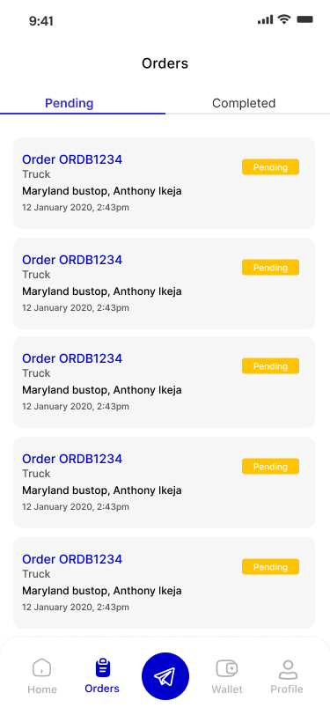The image size is (330, 715).
Task: Open the third Order ORDB1234 title link
Action: point(72,358)
